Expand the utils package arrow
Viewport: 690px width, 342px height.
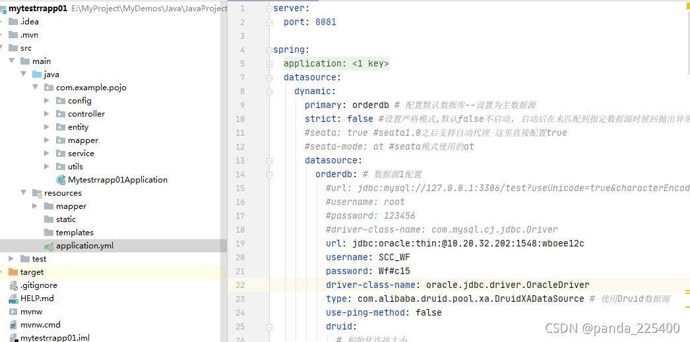47,167
